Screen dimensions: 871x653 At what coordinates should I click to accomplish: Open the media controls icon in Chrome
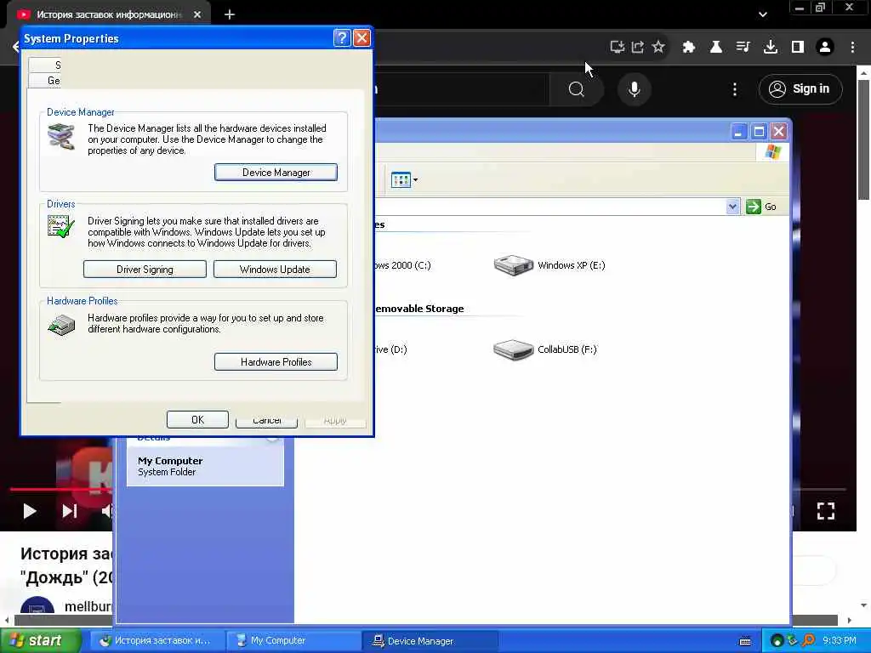(x=743, y=48)
